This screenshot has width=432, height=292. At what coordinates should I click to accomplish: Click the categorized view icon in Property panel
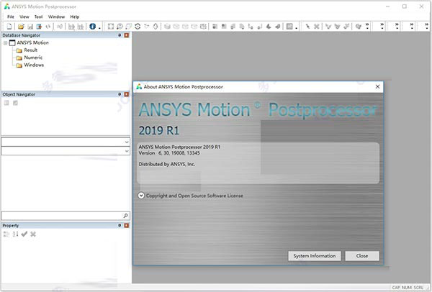click(6, 234)
